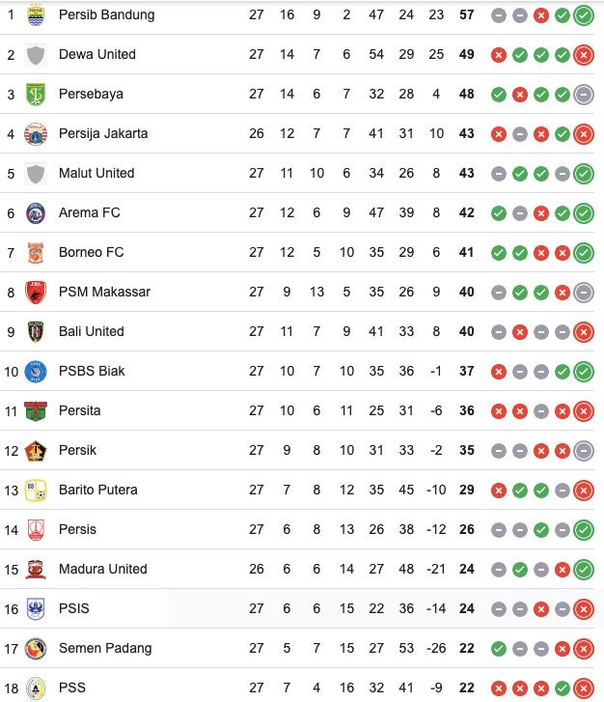604x702 pixels.
Task: Open the Persija Jakarta crest icon
Action: 36,134
